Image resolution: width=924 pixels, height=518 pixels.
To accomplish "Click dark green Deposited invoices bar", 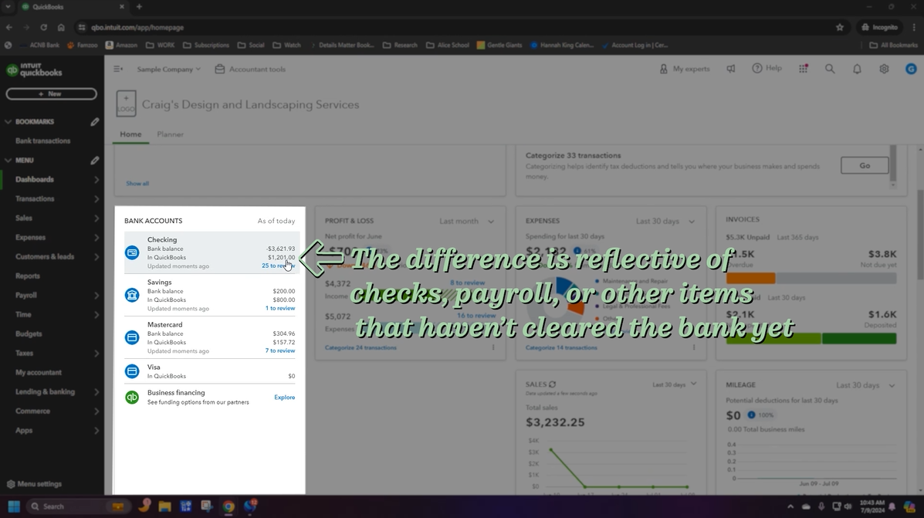I will point(859,338).
